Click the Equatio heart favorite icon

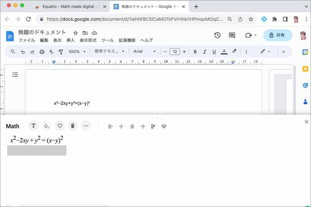[x=60, y=126]
